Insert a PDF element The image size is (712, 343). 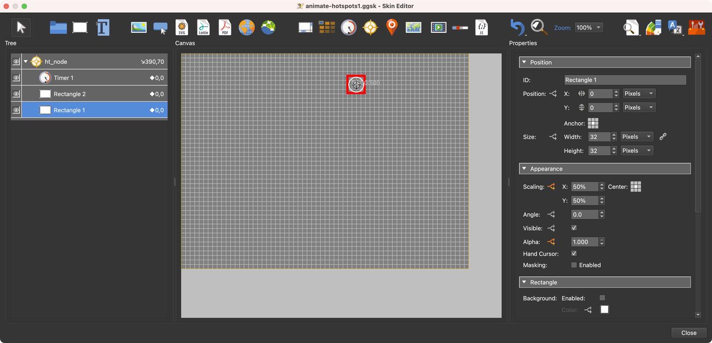(x=225, y=27)
